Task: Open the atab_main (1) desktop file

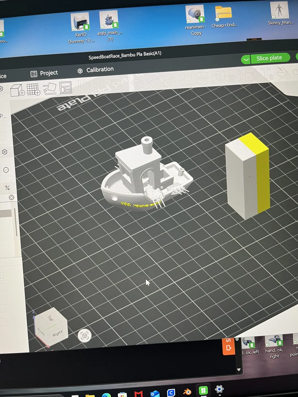Action: pos(109,26)
